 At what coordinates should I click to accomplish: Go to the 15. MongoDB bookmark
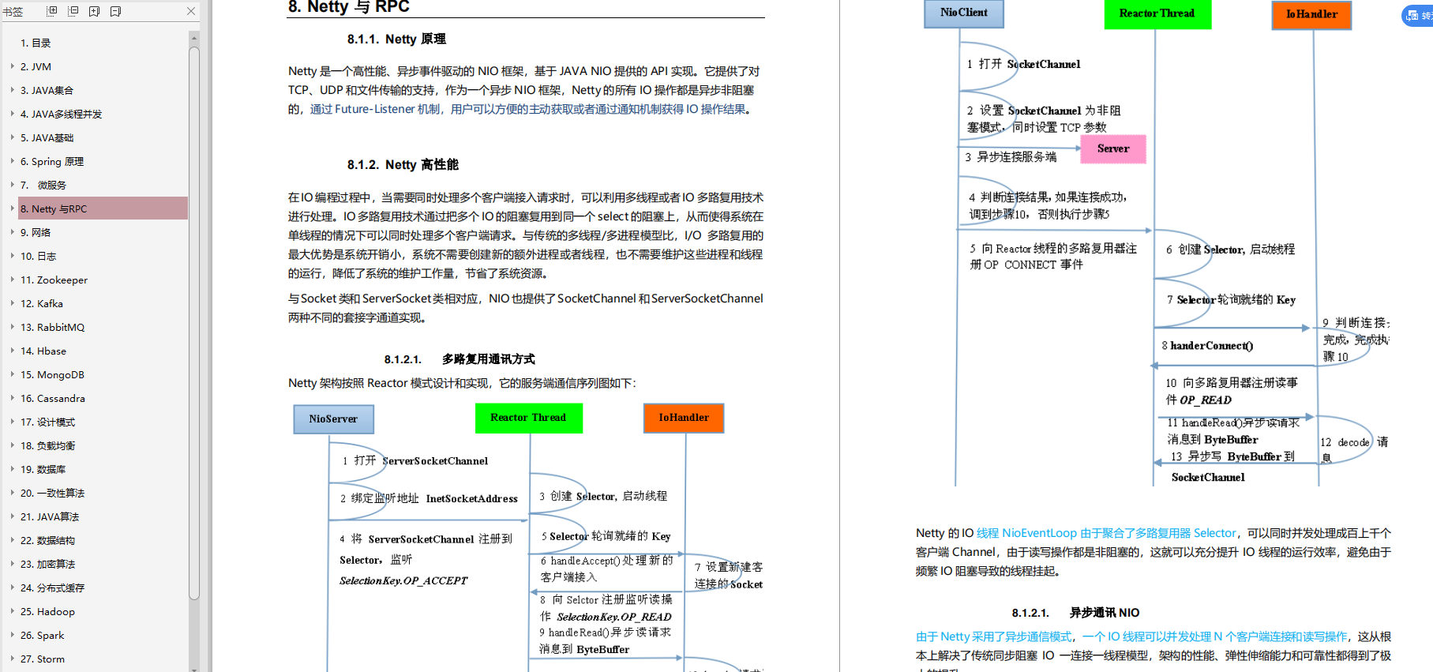click(x=52, y=374)
